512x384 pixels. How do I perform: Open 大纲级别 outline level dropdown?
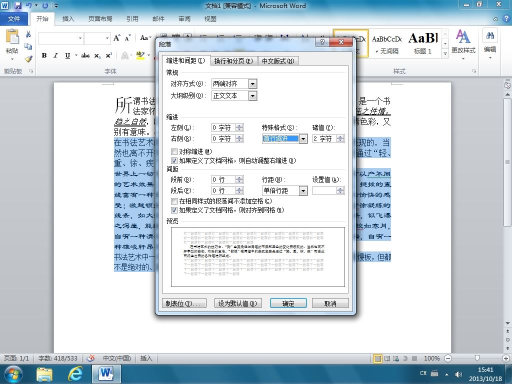[x=252, y=95]
